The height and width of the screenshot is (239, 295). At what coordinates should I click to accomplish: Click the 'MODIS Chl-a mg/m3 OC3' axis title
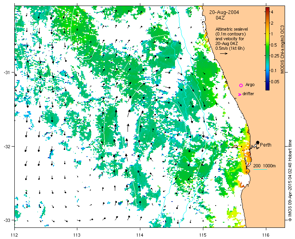pyautogui.click(x=282, y=49)
